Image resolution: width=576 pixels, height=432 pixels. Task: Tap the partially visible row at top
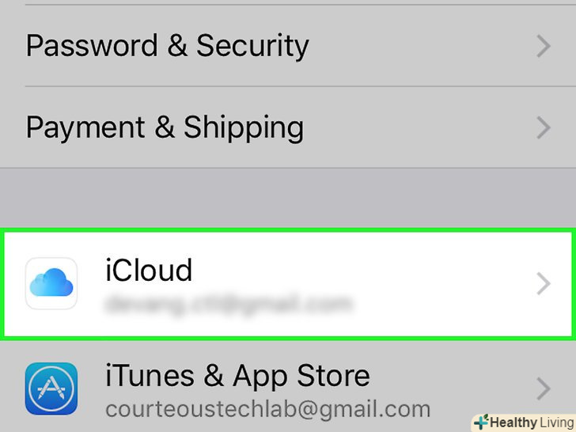[288, 2]
